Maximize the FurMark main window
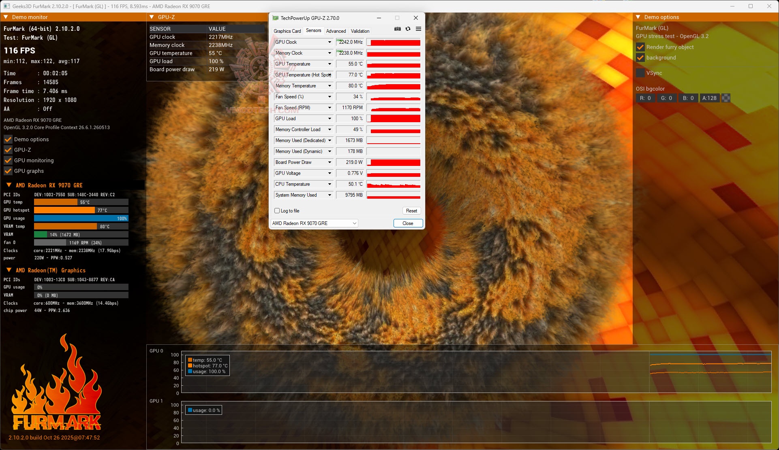 click(x=751, y=6)
